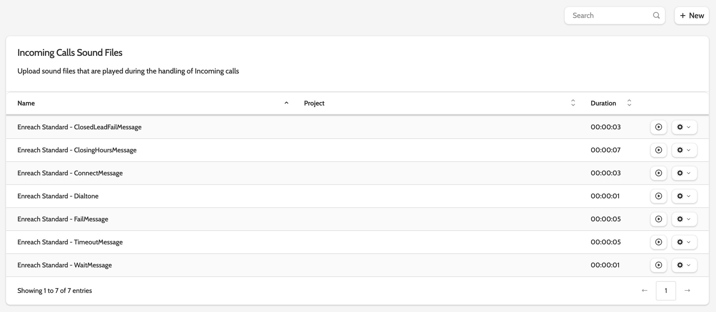
Task: Play the FailMessage sound file
Action: [x=658, y=219]
